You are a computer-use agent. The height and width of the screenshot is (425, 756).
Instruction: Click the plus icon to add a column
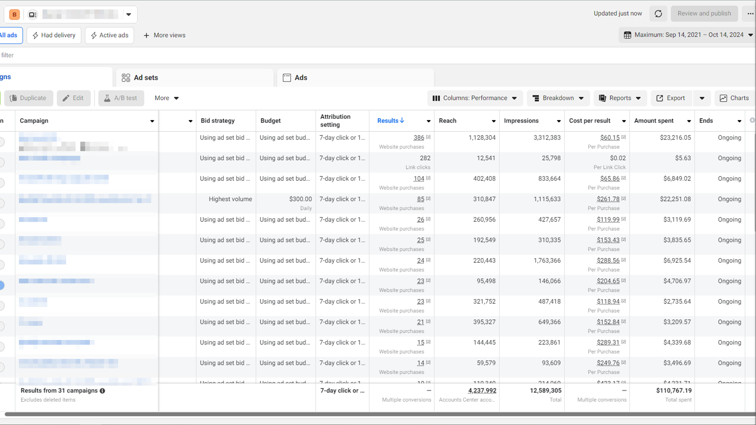(752, 120)
